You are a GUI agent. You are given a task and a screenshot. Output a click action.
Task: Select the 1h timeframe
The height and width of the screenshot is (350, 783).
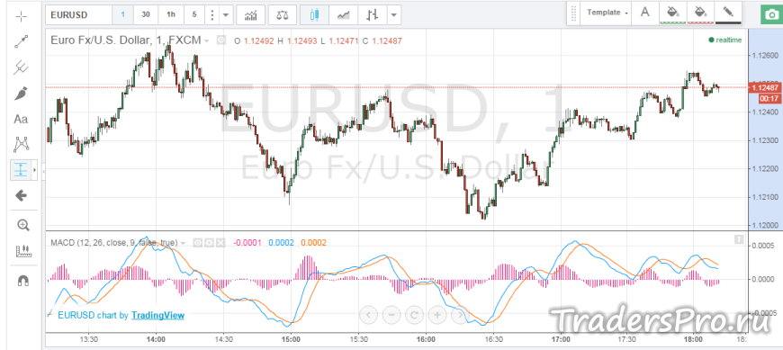coord(171,15)
